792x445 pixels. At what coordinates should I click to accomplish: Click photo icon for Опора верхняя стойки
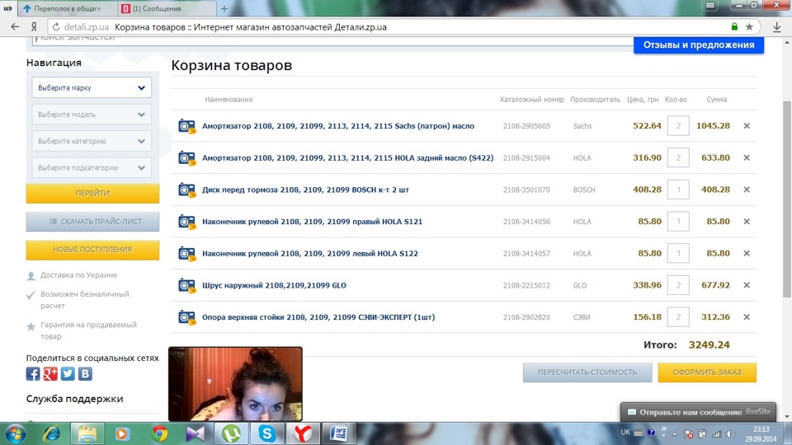point(186,317)
